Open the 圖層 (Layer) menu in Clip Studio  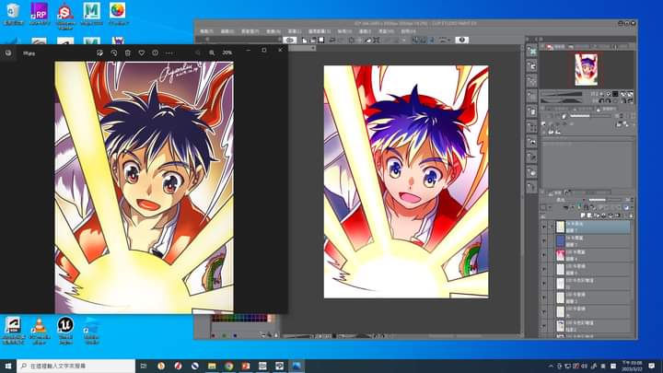295,31
